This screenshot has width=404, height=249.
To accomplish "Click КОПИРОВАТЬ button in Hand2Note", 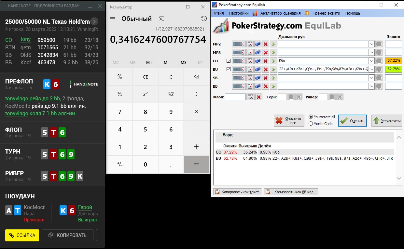I will [x=67, y=235].
